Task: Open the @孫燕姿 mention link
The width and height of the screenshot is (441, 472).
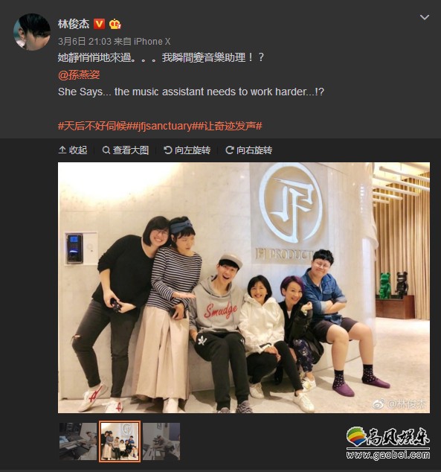Action: [x=79, y=74]
